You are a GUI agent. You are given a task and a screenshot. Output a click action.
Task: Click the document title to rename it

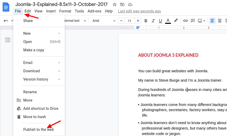pos(61,4)
